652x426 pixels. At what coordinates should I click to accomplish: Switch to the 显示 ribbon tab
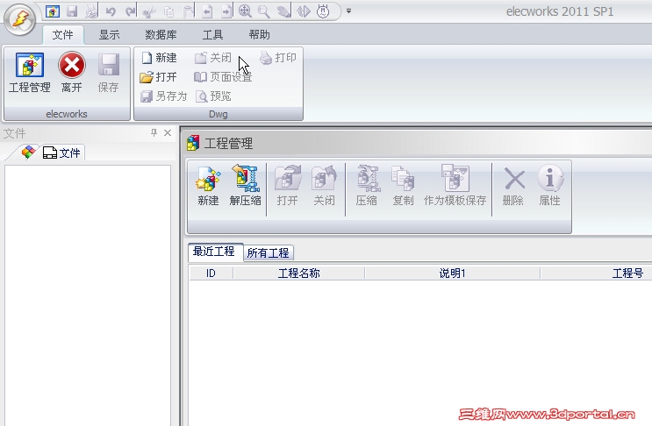click(110, 35)
